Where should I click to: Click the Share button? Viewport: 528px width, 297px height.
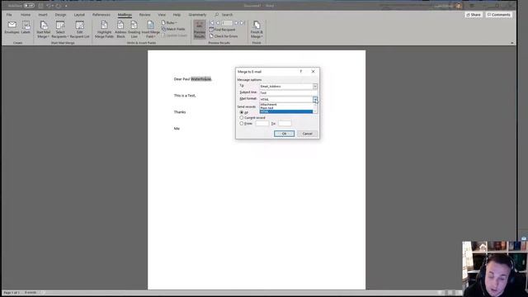tap(474, 15)
